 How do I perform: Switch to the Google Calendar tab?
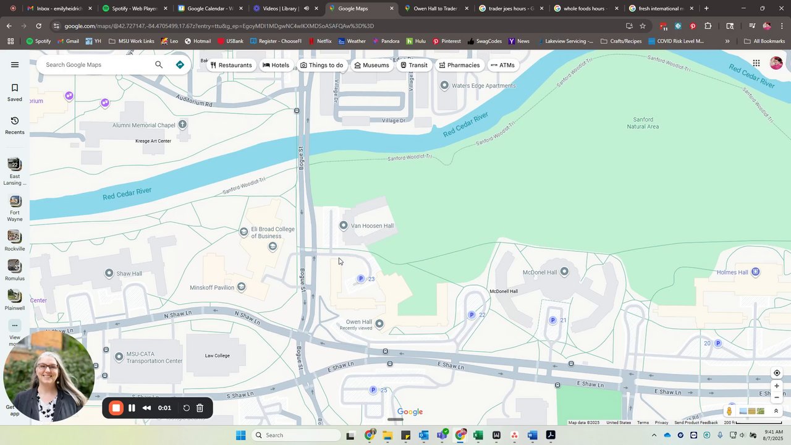(x=210, y=9)
